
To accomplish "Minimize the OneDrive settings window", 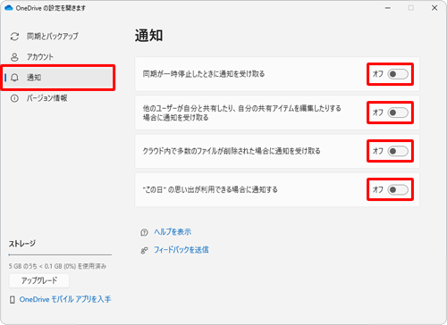I will (388, 8).
